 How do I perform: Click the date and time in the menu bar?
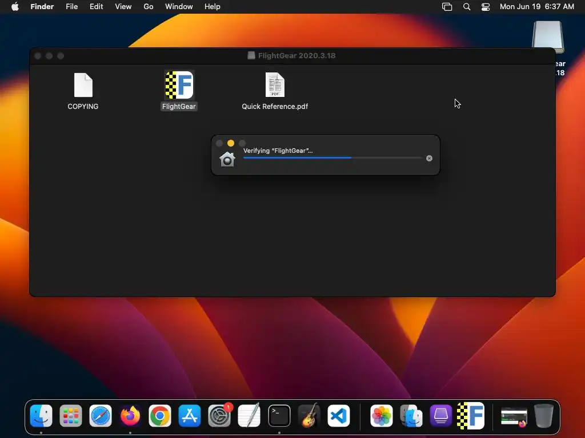[x=537, y=7]
